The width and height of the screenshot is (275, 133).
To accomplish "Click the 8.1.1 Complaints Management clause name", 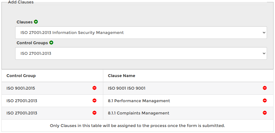I will pyautogui.click(x=139, y=113).
